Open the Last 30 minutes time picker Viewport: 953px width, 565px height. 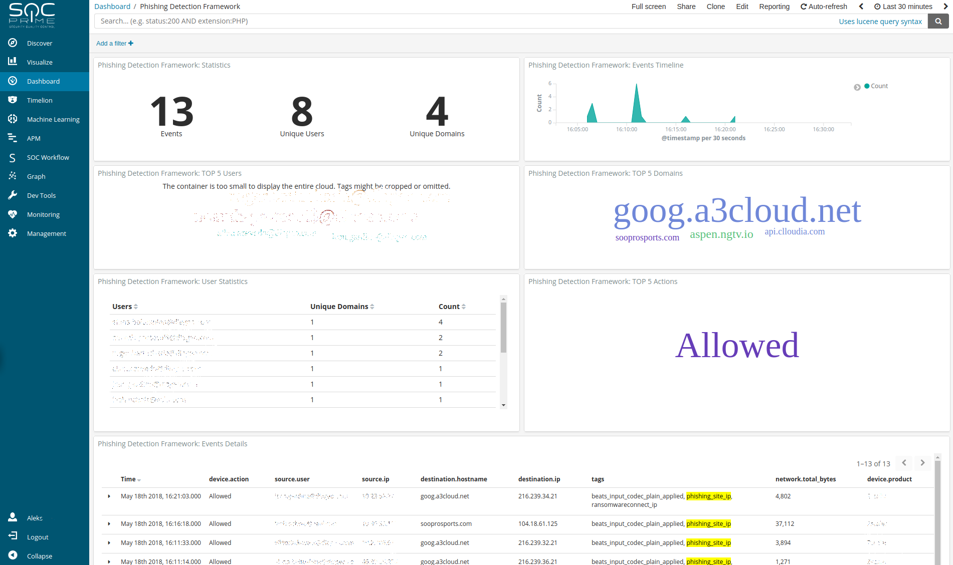tap(903, 7)
